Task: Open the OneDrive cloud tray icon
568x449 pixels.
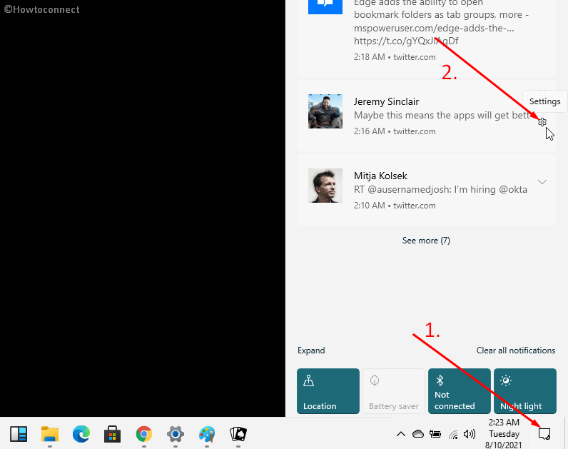Action: pyautogui.click(x=418, y=434)
